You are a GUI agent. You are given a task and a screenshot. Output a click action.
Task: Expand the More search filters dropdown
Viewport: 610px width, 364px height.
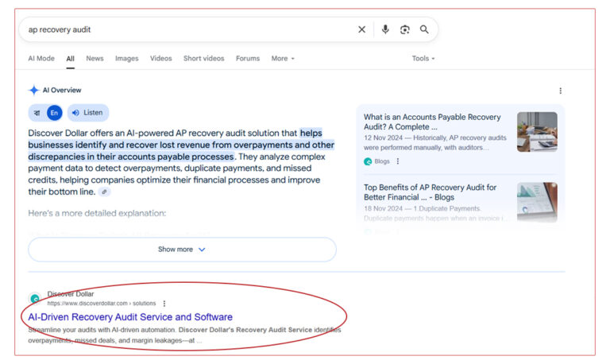click(282, 59)
